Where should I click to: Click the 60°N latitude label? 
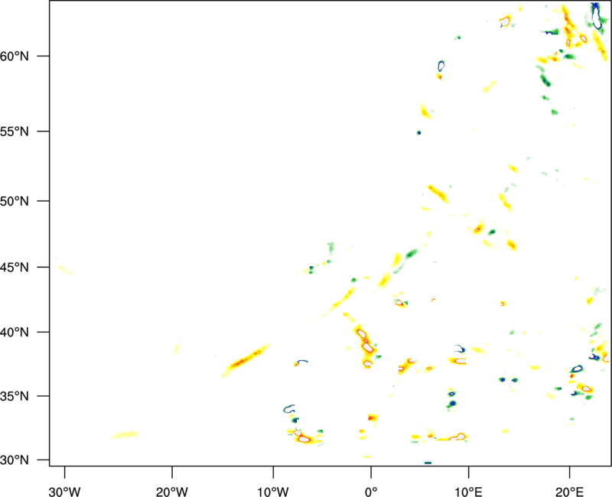click(x=15, y=57)
